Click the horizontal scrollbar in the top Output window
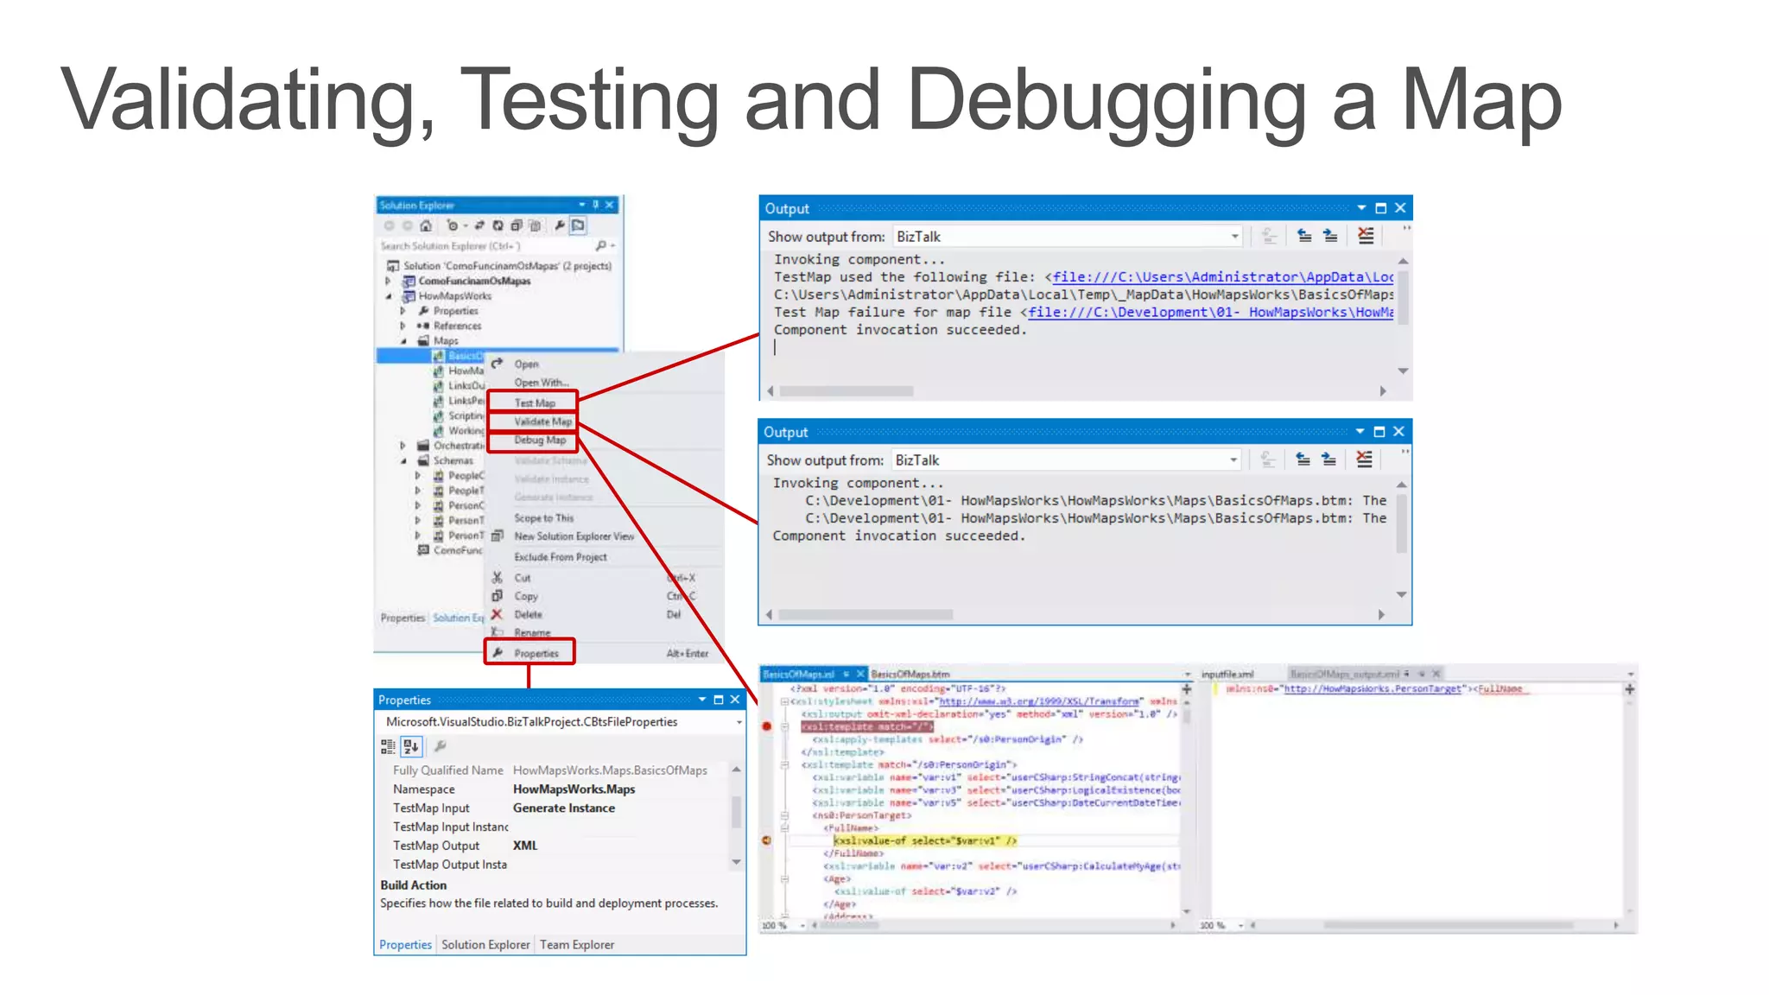This screenshot has width=1769, height=995. [846, 391]
